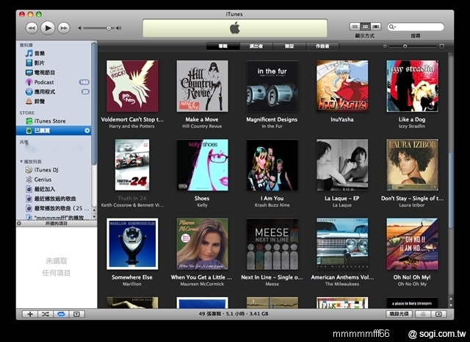This screenshot has height=342, width=470.
Task: Click the 燒錄光碟 burn disc button
Action: [397, 314]
